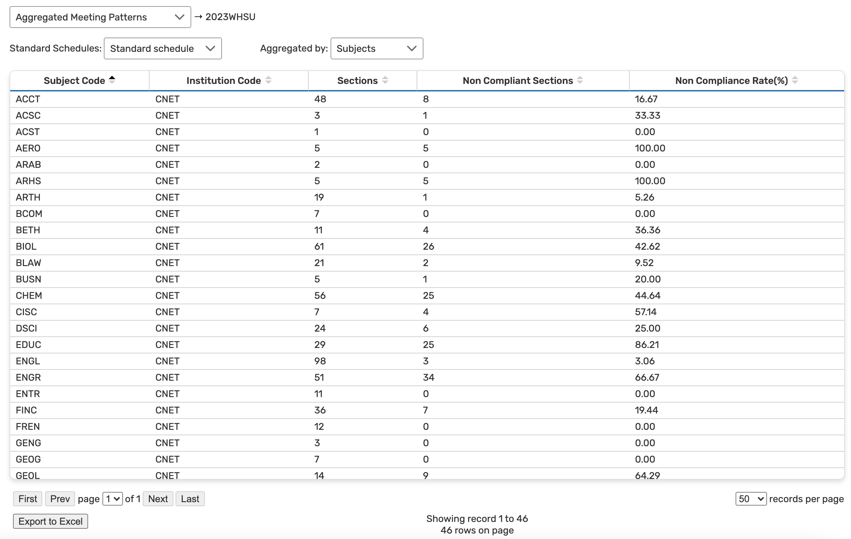Click the Subject Code header label
Viewport: 851px width, 539px height.
point(74,81)
